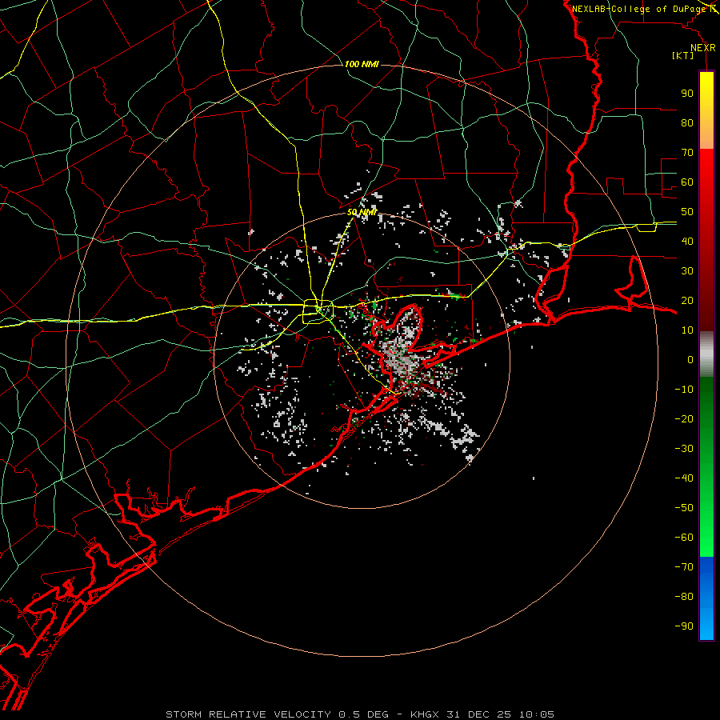Click positive 40 on the velocity scale

click(x=687, y=241)
